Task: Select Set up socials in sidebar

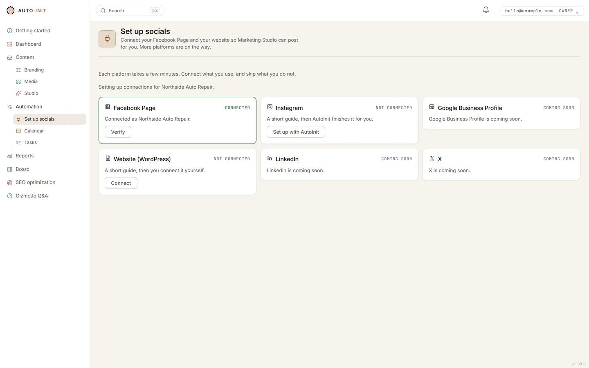Action: tap(49, 119)
